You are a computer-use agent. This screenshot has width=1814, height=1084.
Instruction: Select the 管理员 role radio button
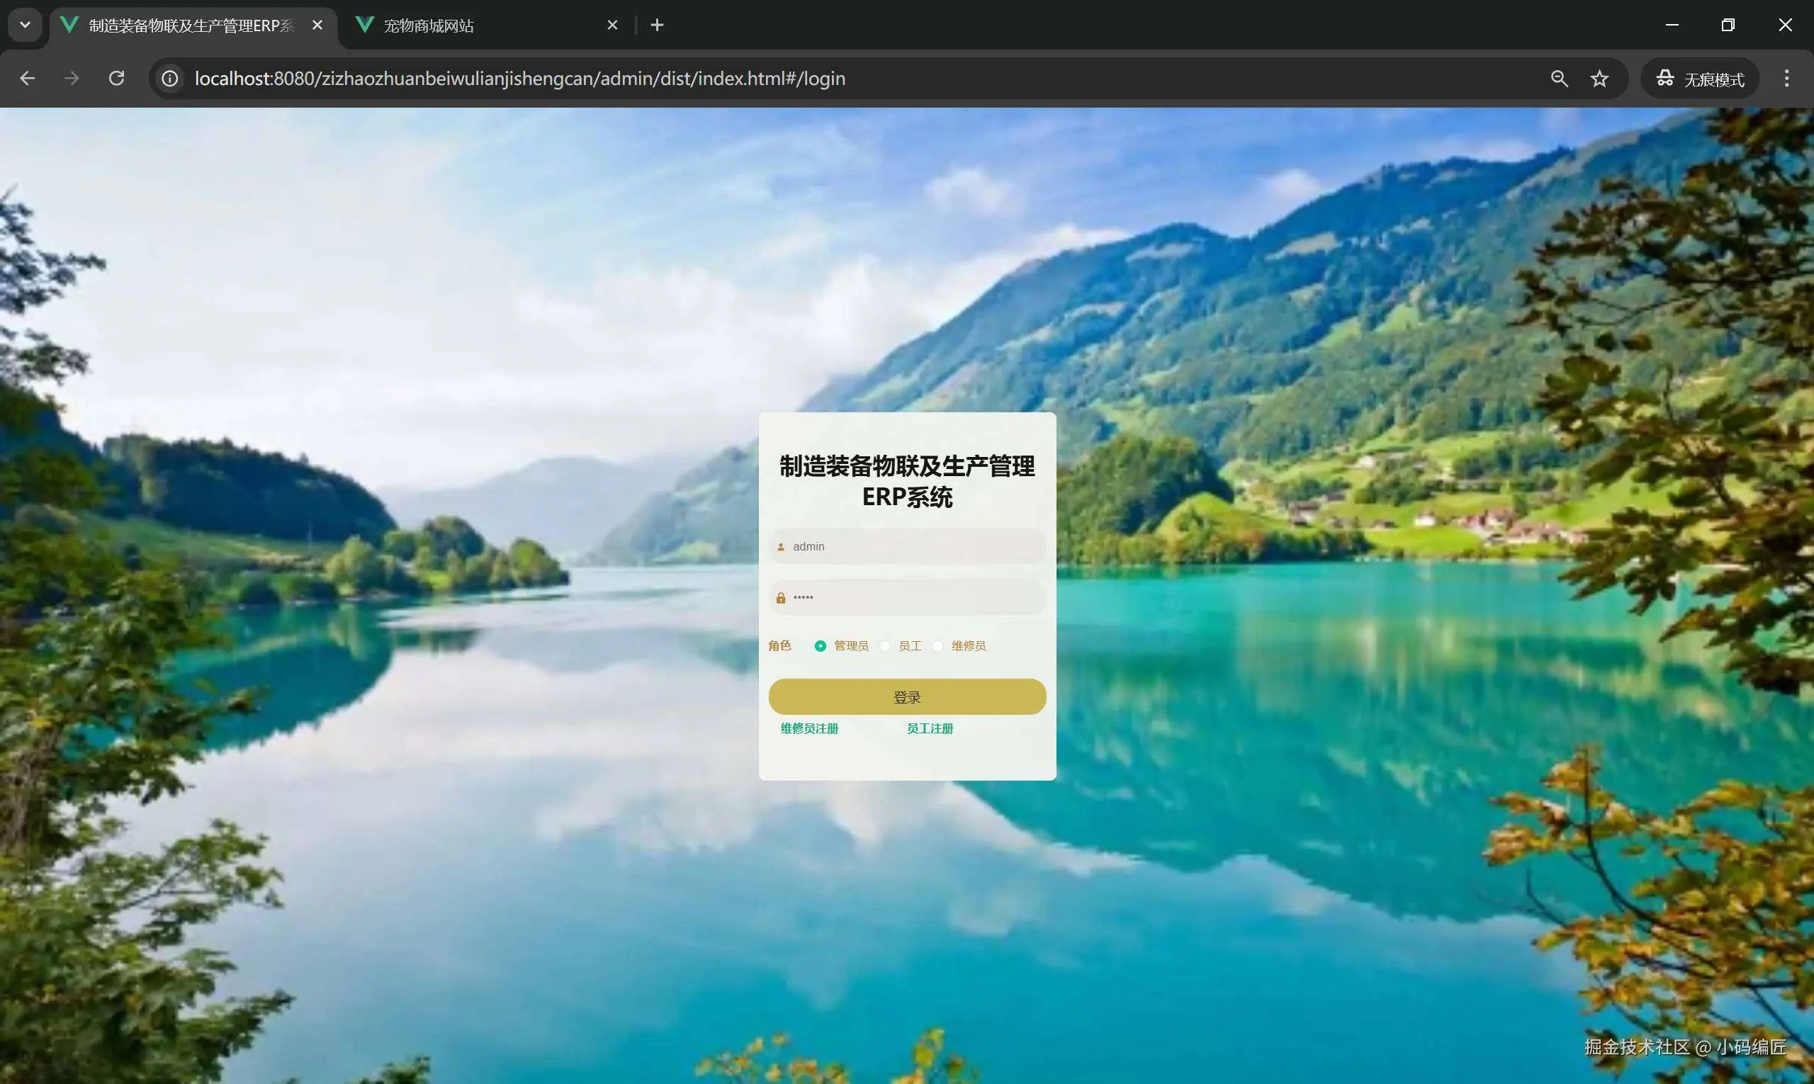821,645
